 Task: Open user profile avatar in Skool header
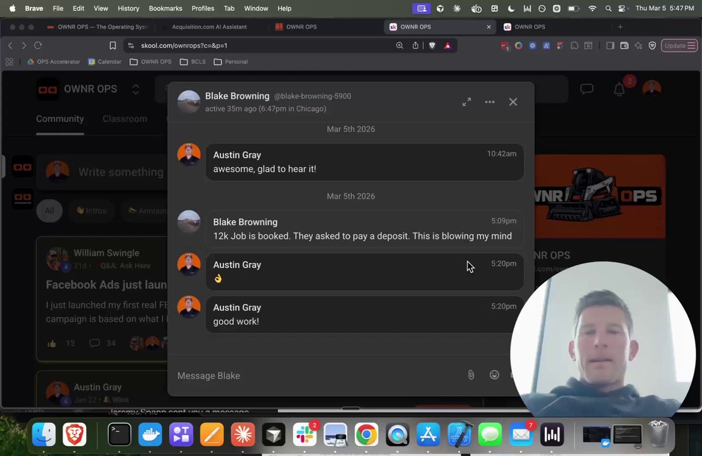tap(652, 89)
